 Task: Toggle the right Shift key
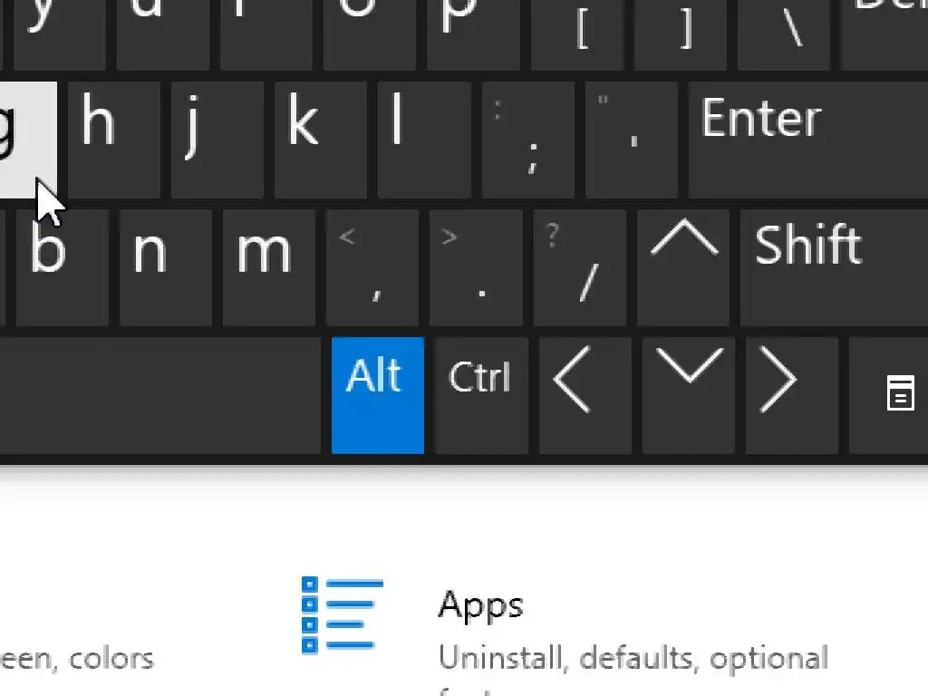(832, 266)
